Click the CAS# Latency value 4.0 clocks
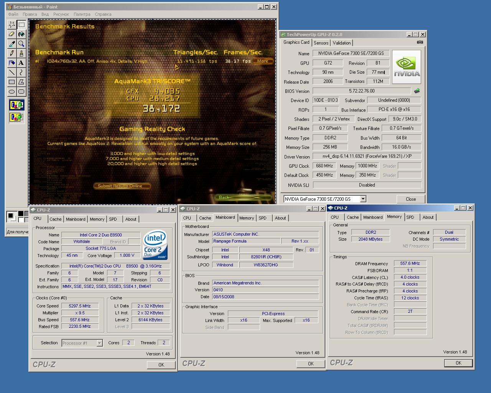The height and width of the screenshot is (393, 491). point(410,277)
